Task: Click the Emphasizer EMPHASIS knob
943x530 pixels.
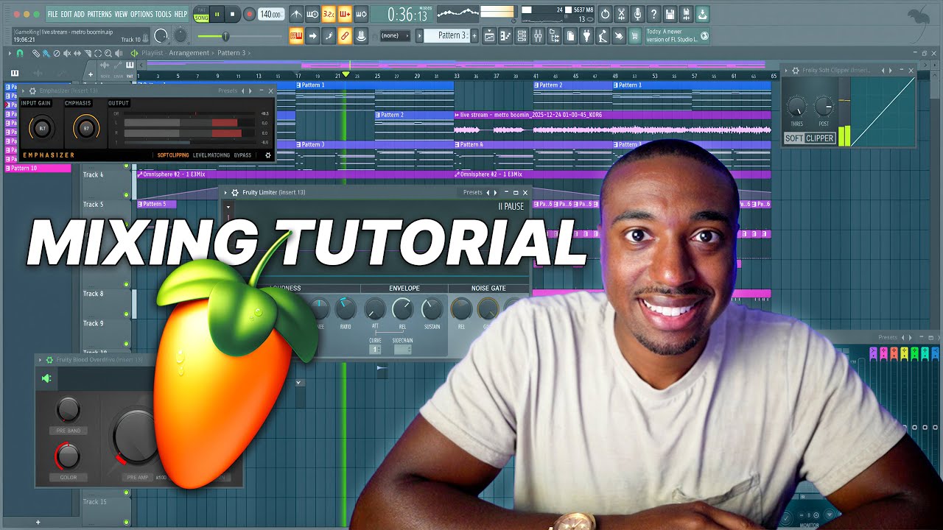Action: [86, 128]
